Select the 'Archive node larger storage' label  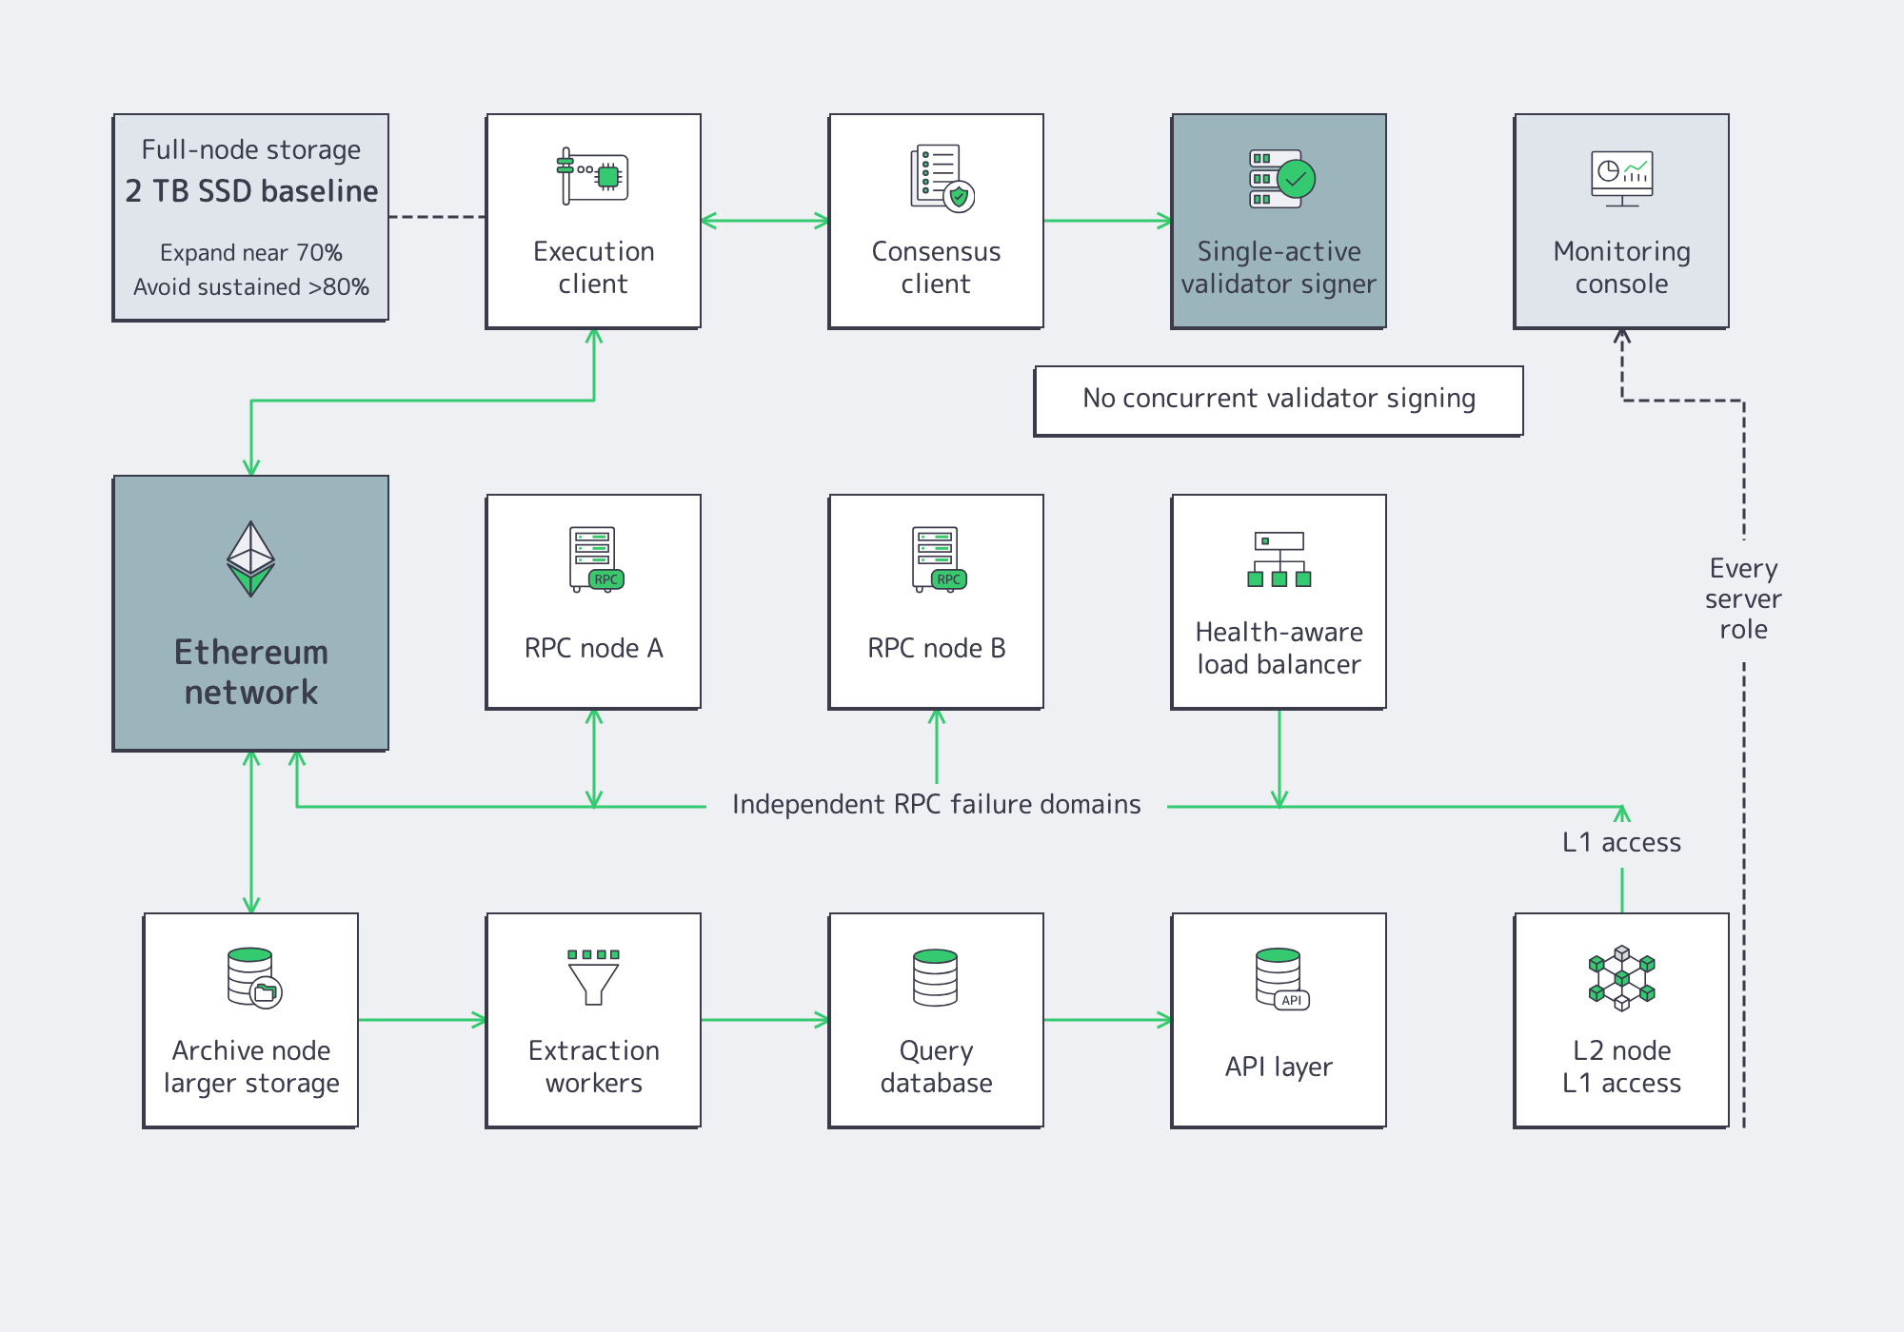251,1067
